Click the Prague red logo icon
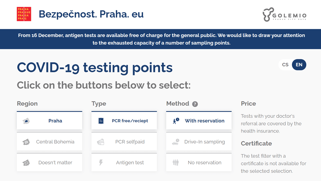 [x=24, y=14]
